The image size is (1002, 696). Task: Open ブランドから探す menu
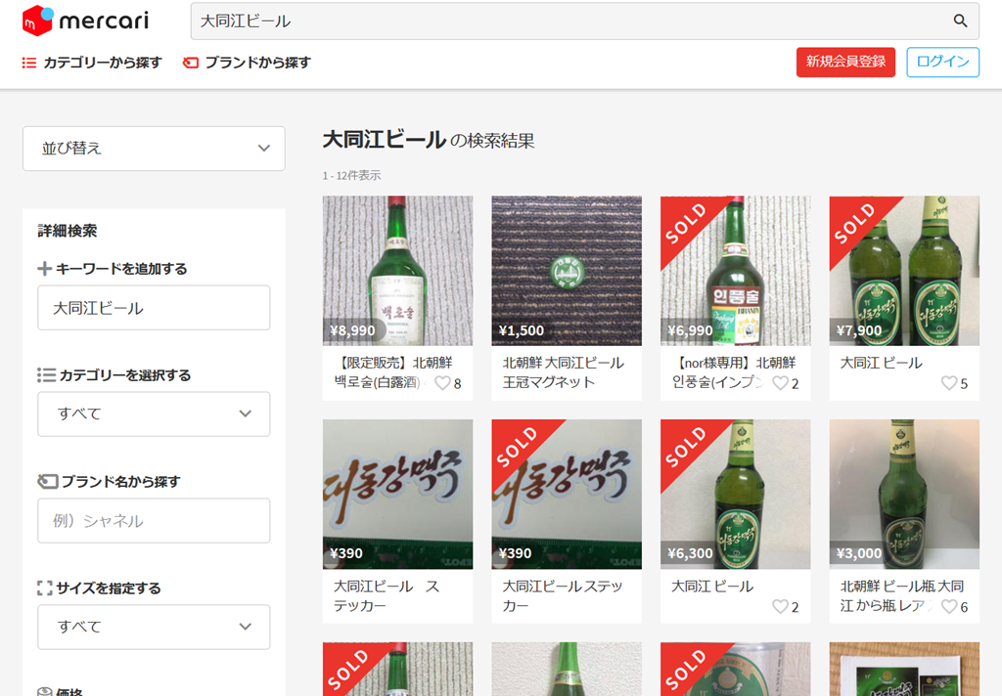coord(247,63)
